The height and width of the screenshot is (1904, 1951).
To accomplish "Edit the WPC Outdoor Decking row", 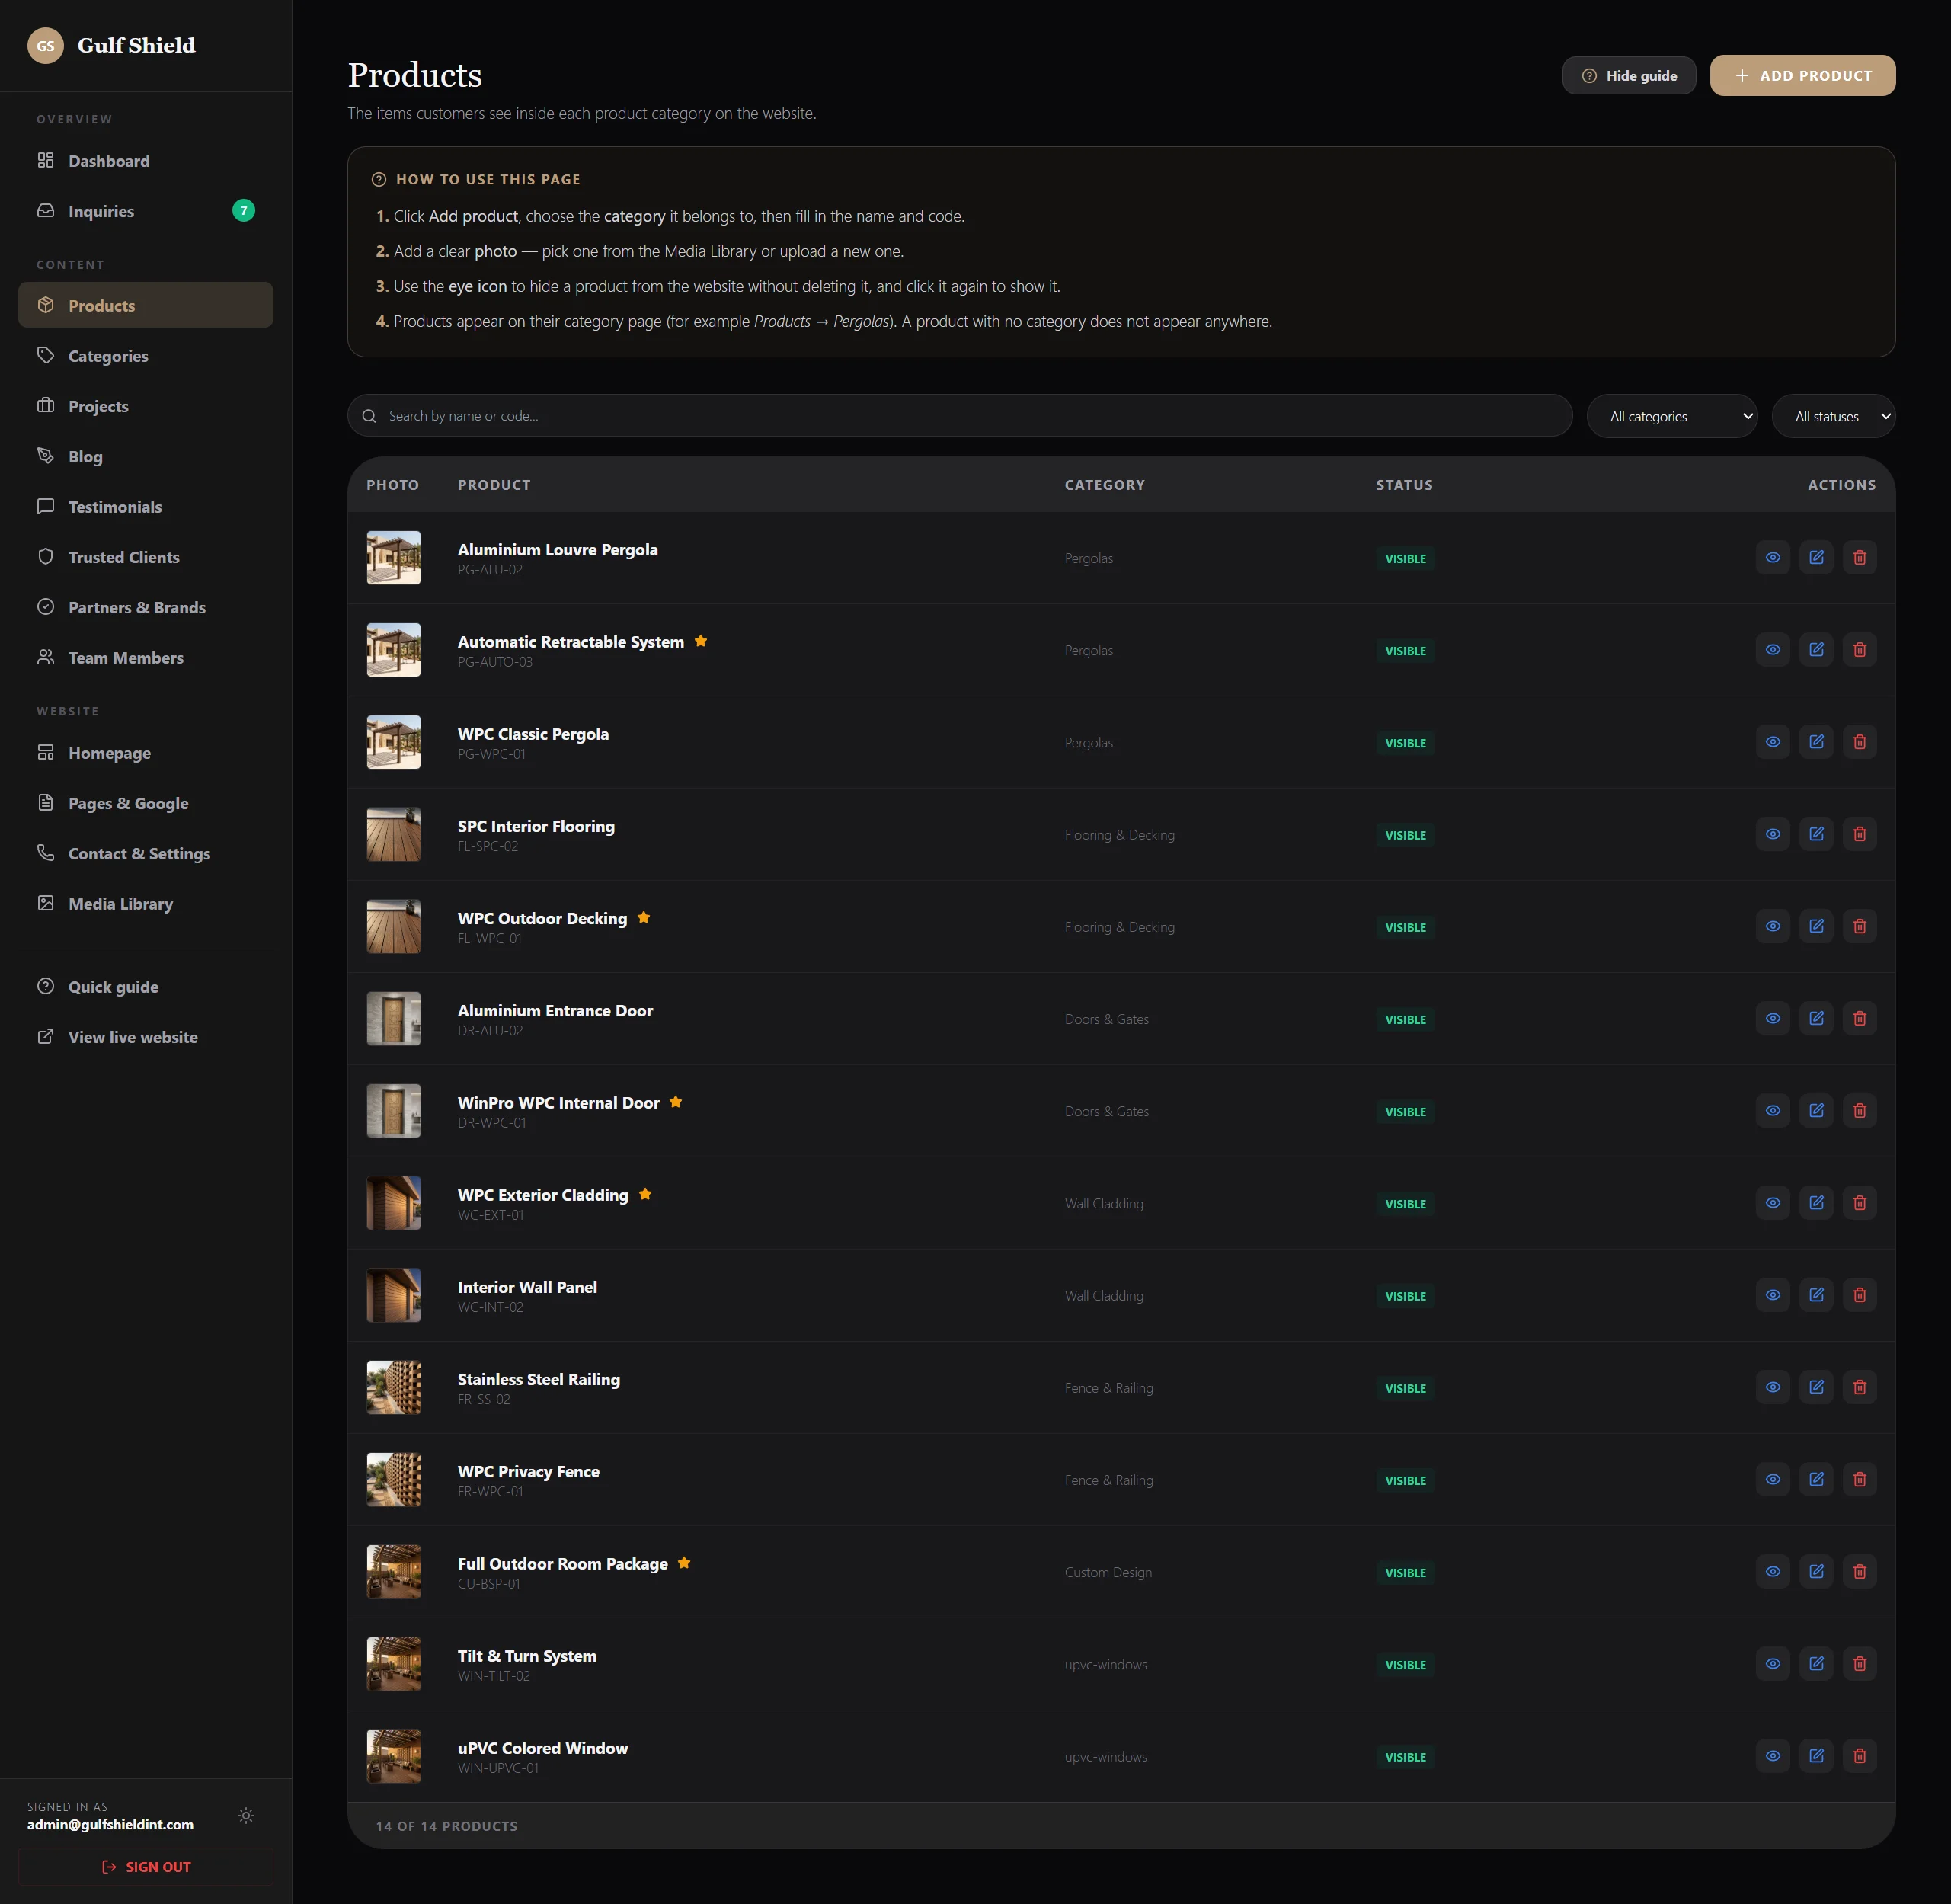I will 1816,926.
